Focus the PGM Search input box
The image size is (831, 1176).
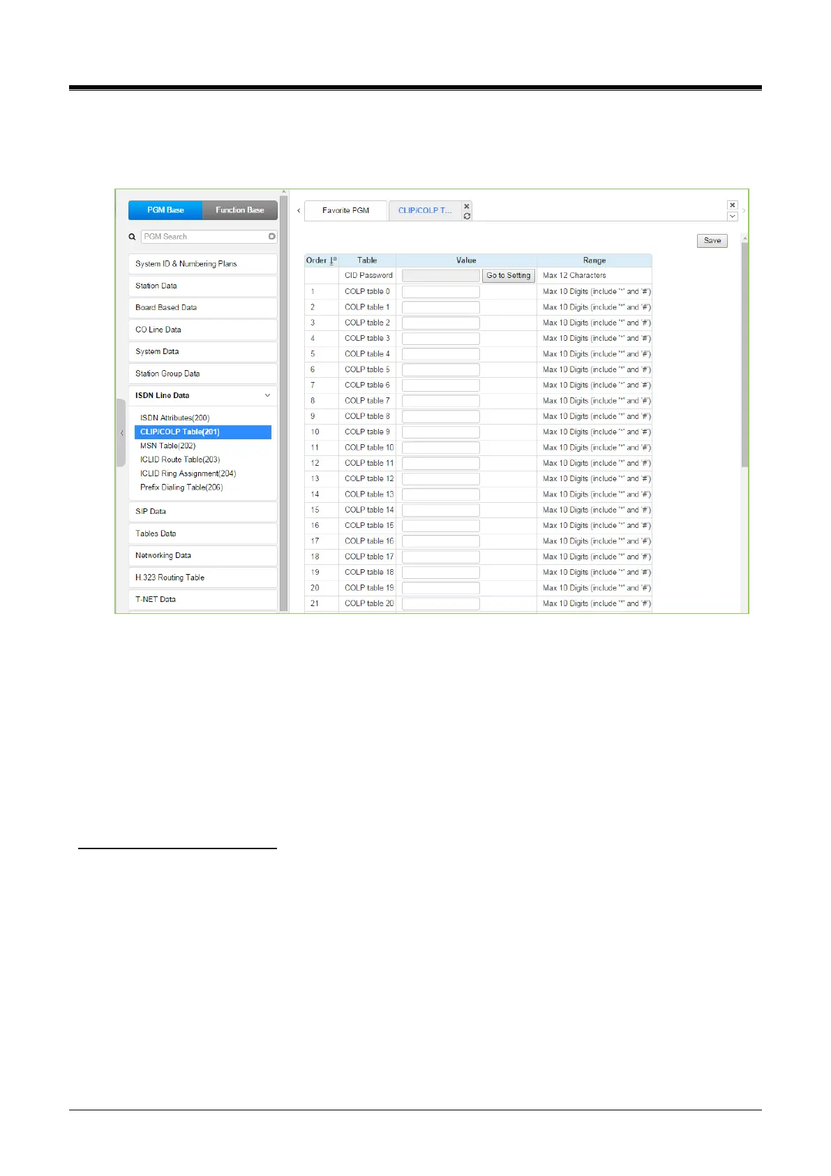pyautogui.click(x=209, y=237)
